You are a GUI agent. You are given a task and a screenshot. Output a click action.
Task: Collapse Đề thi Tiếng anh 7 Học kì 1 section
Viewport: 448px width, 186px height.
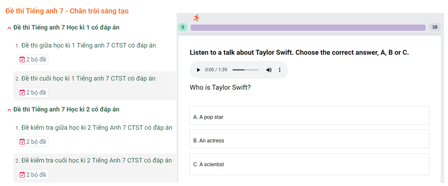tap(9, 28)
